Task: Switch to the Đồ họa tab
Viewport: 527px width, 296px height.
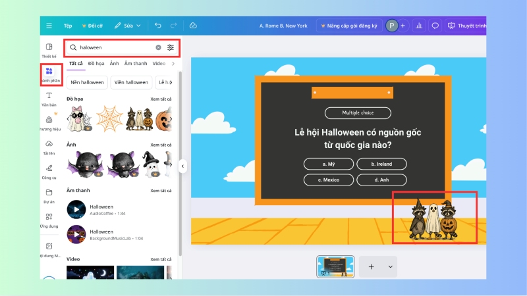Action: [x=96, y=64]
